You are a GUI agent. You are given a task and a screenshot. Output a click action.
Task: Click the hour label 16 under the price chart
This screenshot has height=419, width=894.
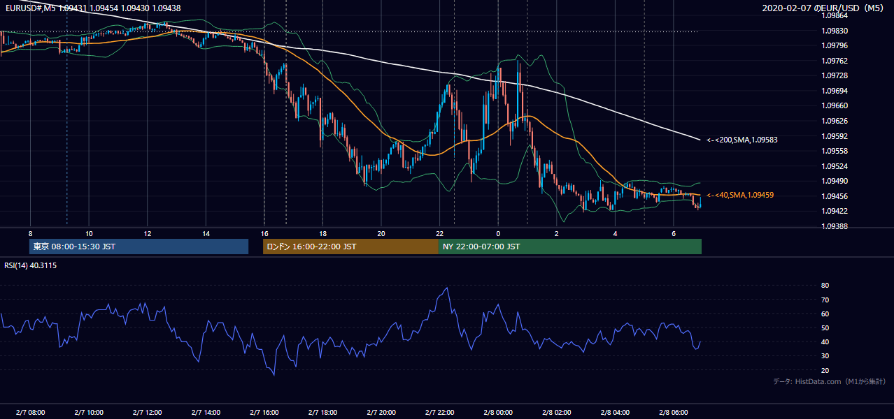coord(264,233)
